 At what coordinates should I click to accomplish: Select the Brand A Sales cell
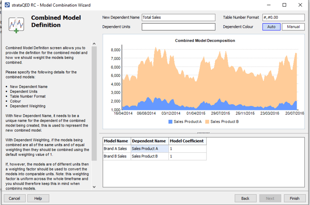click(117, 149)
